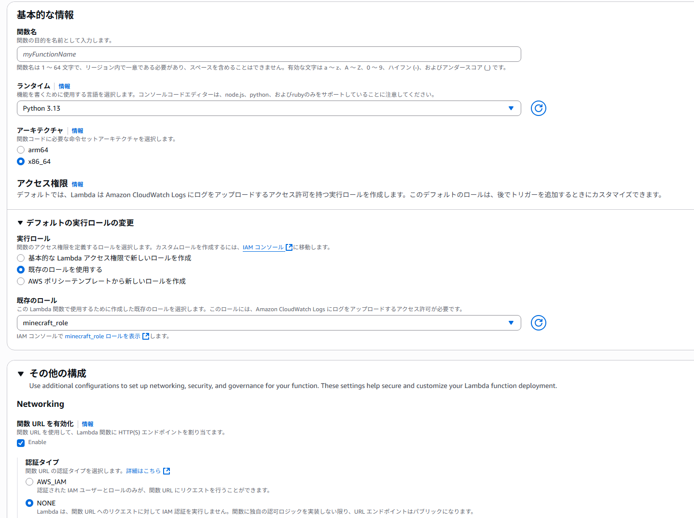Focus the 関数名 input field

[x=269, y=54]
